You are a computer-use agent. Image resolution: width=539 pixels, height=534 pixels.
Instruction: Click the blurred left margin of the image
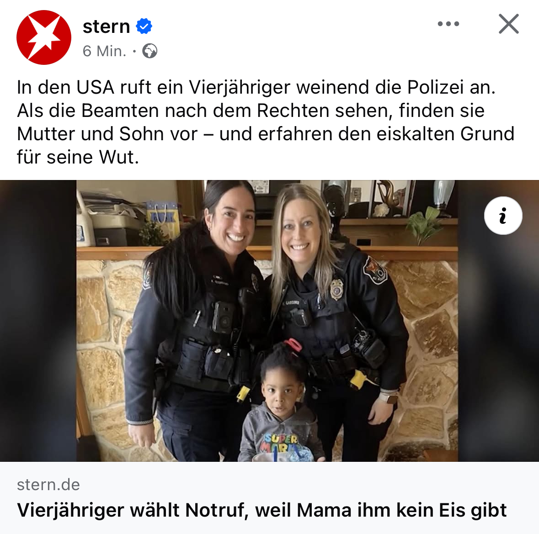38,321
